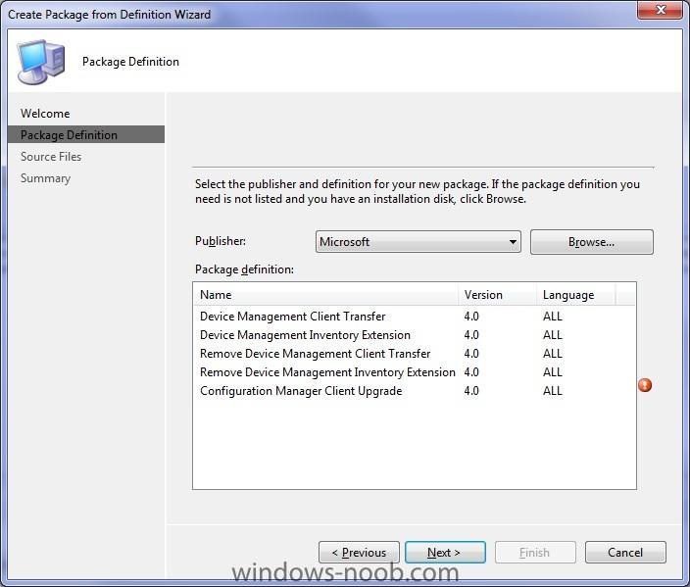Go back with the < Previous button
Screen dimensions: 690x587
(359, 553)
